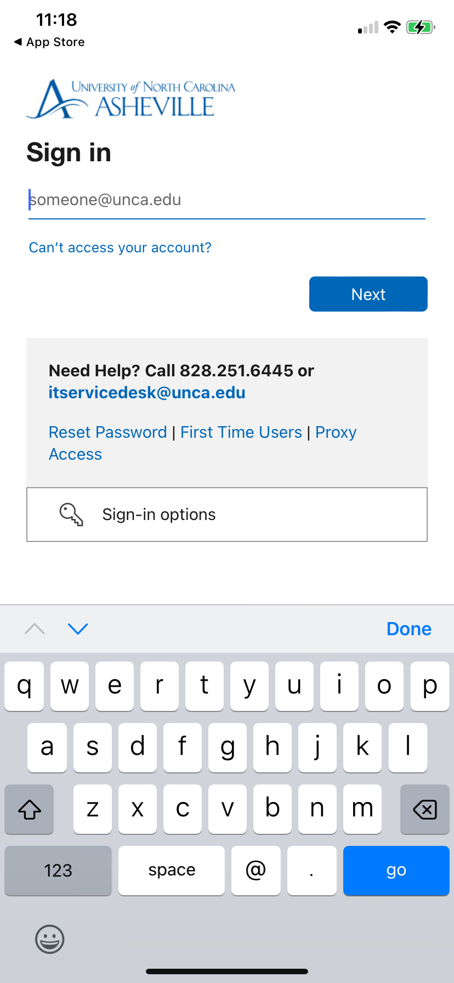Tap Done to dismiss the keyboard
Viewport: 454px width, 983px height.
pos(408,629)
